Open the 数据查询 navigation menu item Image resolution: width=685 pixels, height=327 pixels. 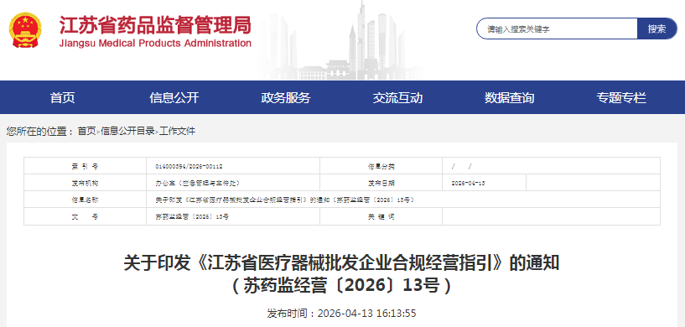click(x=510, y=98)
